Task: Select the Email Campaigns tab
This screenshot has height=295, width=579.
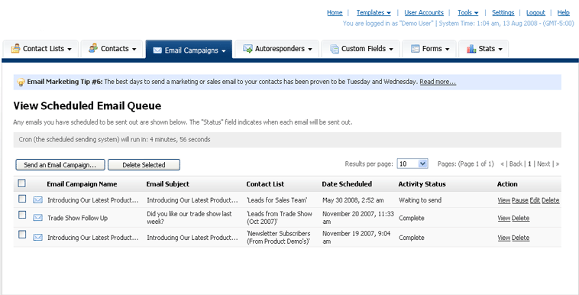Action: (x=189, y=50)
